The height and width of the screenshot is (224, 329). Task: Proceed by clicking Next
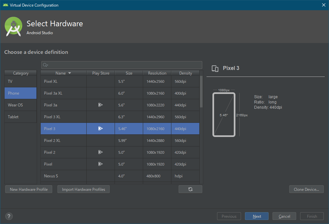pyautogui.click(x=256, y=216)
